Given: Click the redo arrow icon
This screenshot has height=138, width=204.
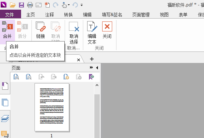Looking at the screenshot, I should pyautogui.click(x=56, y=5).
